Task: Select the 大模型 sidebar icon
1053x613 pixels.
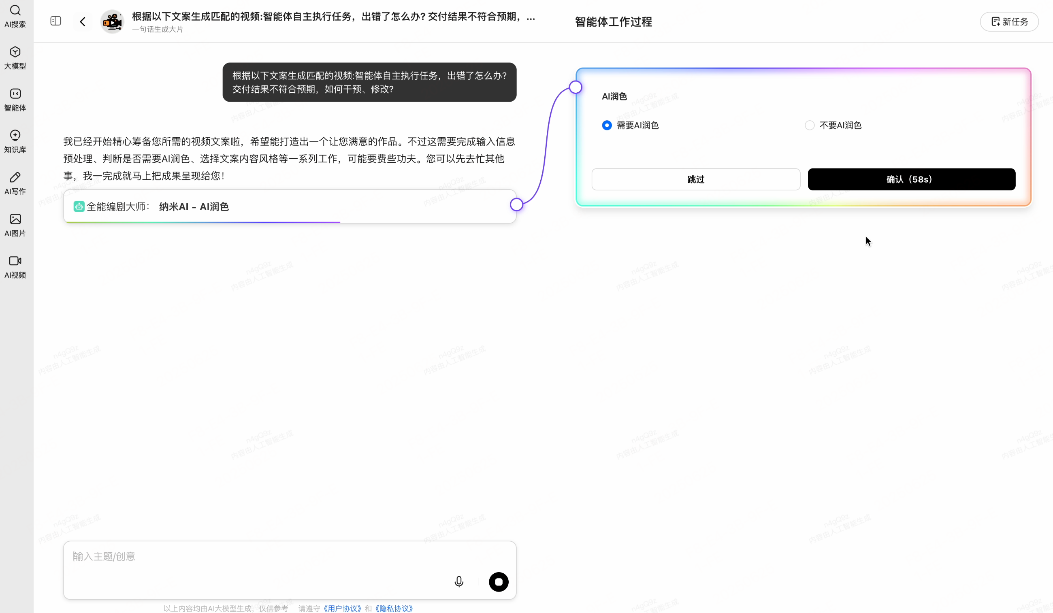Action: tap(15, 57)
